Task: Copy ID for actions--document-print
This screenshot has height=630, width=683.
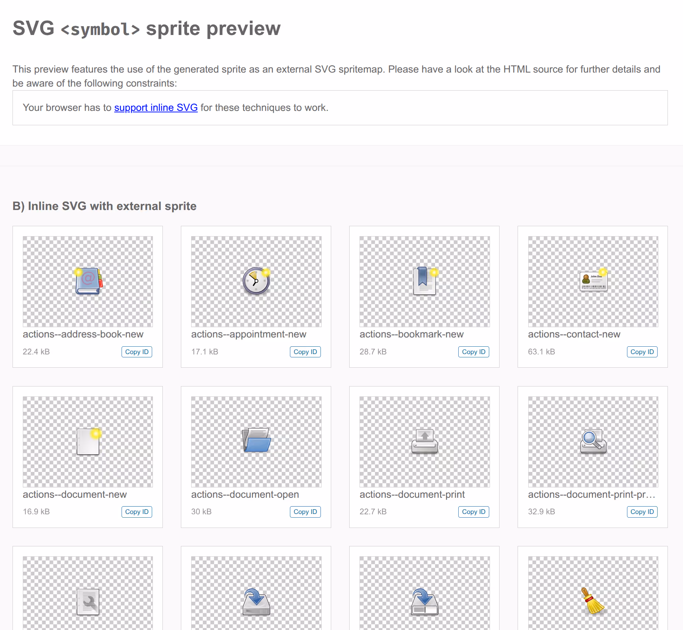Action: [473, 512]
